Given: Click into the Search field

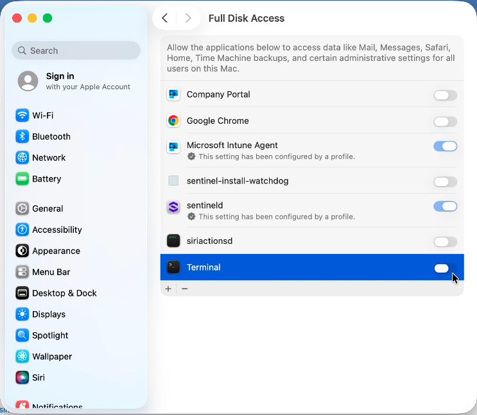Looking at the screenshot, I should (76, 51).
